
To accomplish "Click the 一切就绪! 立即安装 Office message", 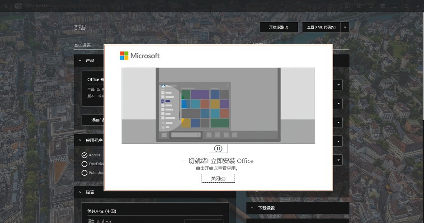I will coord(218,161).
